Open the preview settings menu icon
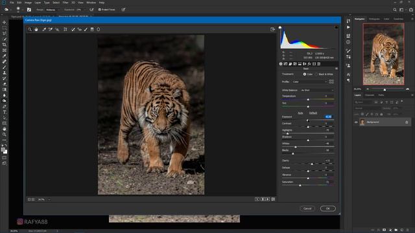The width and height of the screenshot is (415, 233). coord(273,199)
